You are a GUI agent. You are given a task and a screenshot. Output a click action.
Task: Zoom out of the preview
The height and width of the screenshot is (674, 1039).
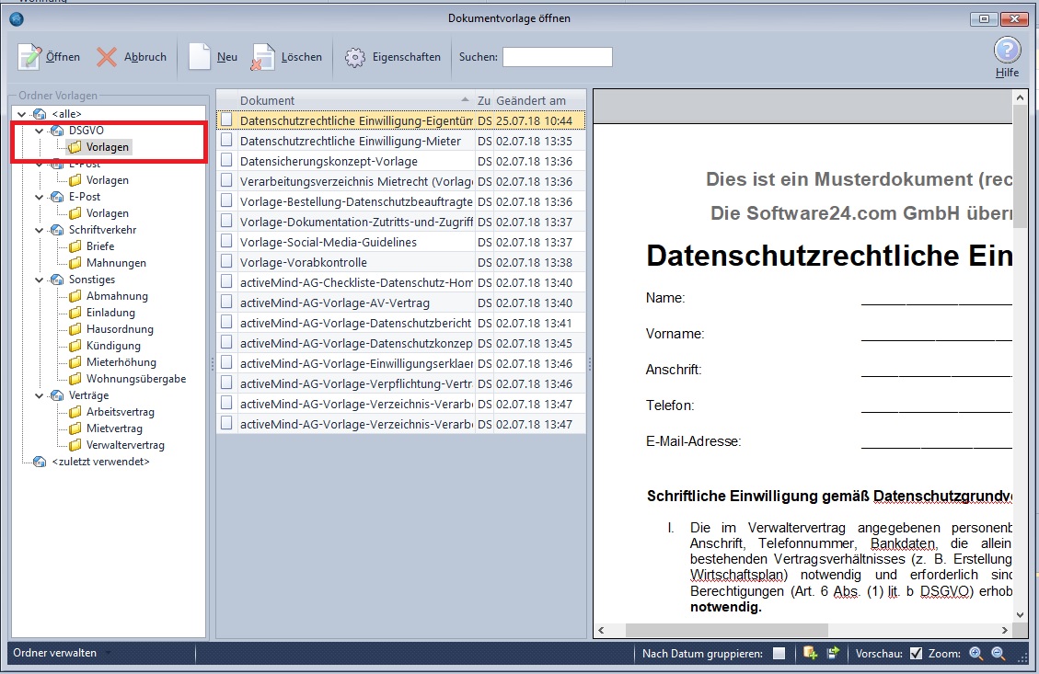[998, 654]
